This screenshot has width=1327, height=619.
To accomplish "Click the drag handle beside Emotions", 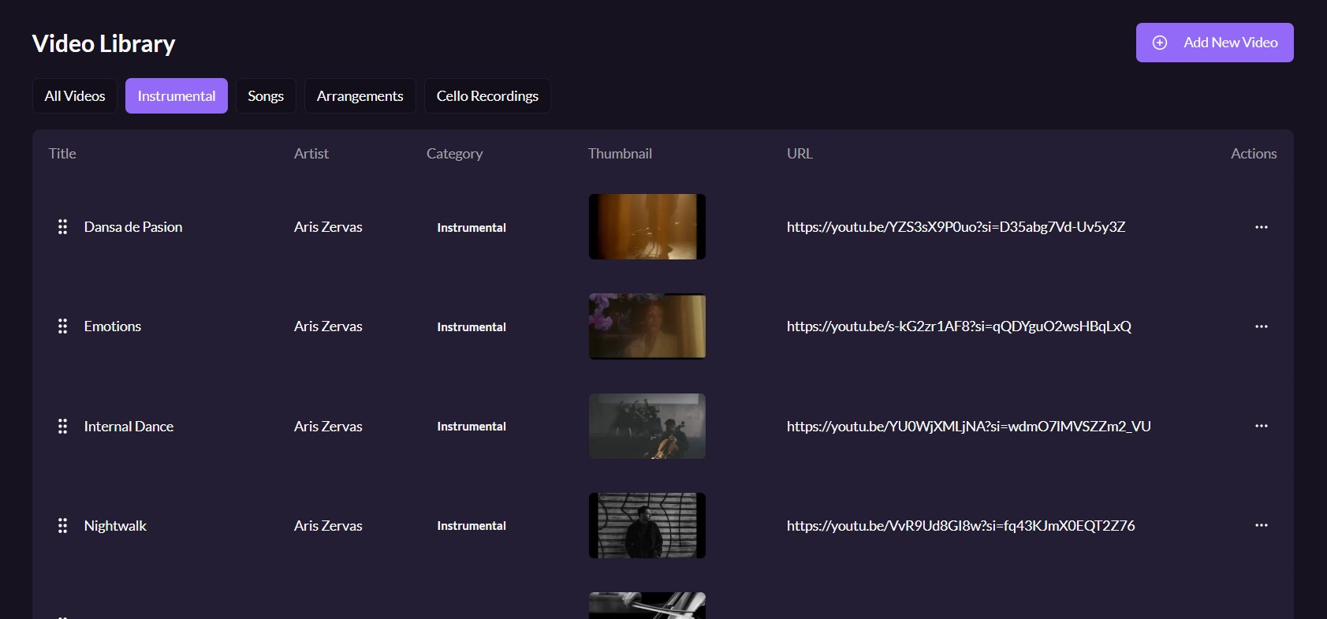I will pos(62,326).
